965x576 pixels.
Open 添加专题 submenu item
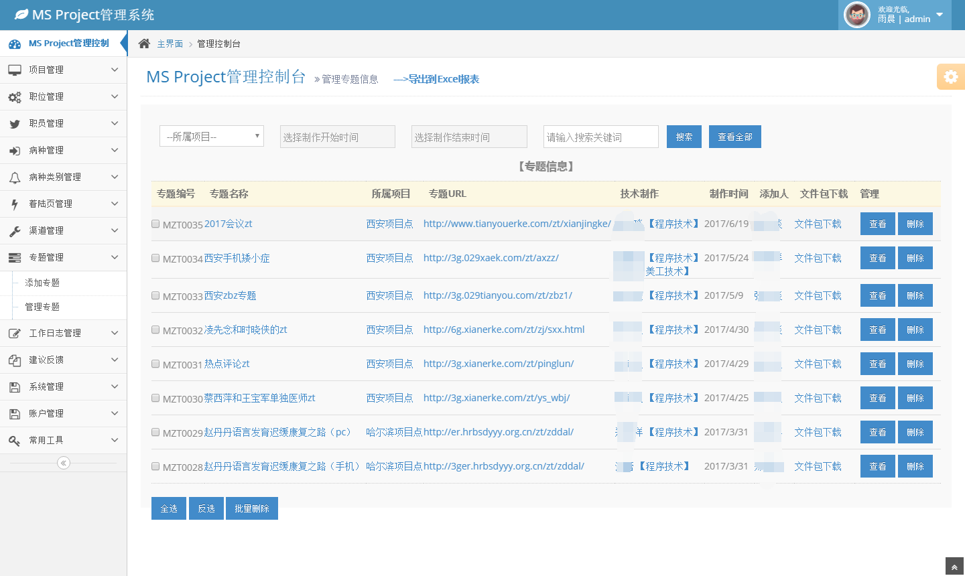coord(42,283)
